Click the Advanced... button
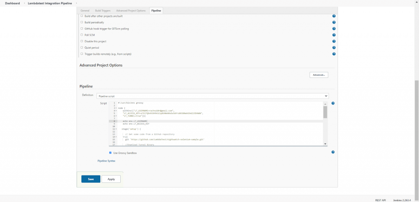The height and width of the screenshot is (202, 419). [319, 75]
